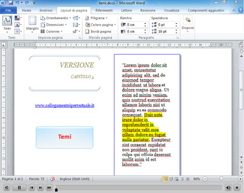Open the Margini margins menu

tap(32, 25)
